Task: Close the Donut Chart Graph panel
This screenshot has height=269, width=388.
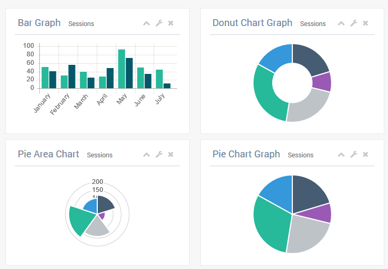Action: 366,23
